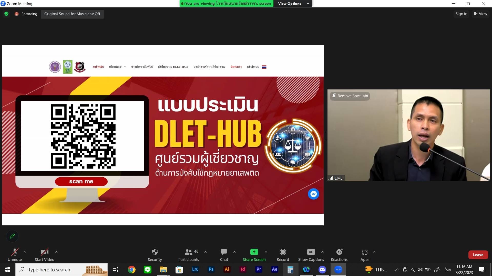
Task: Click the red Leave button
Action: [x=478, y=255]
